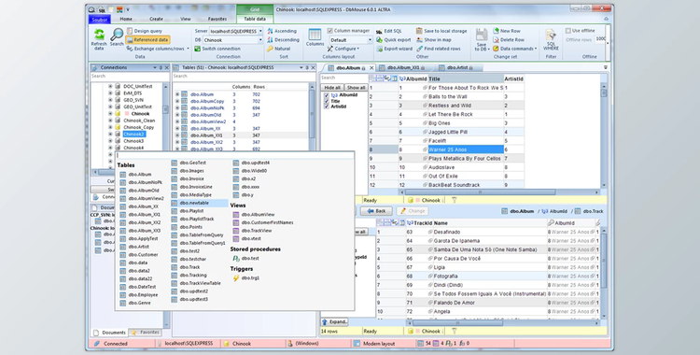Open Exchange columns/rows dropdown
This screenshot has height=355, width=700.
tap(158, 49)
